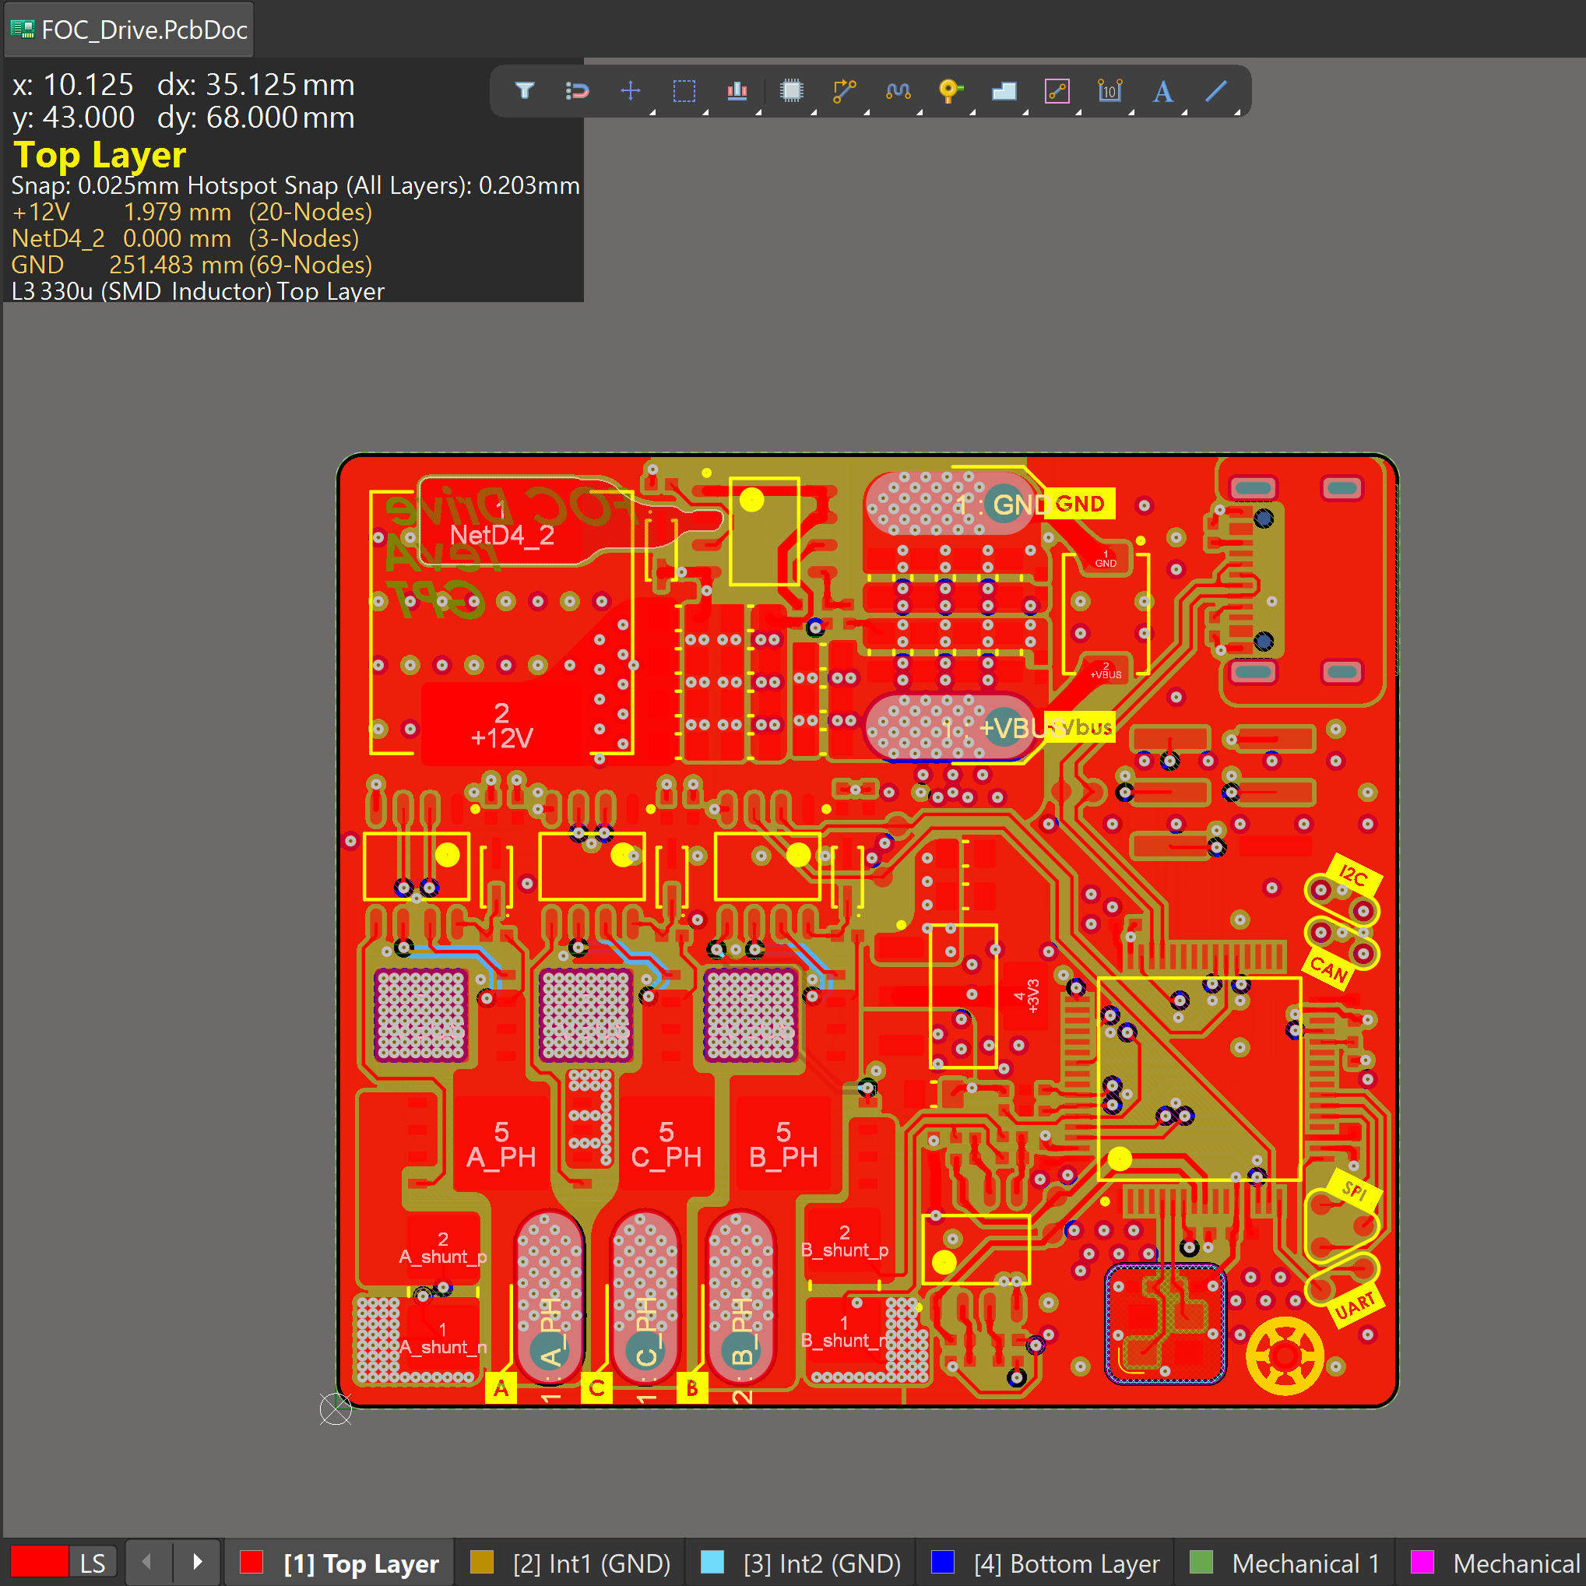The width and height of the screenshot is (1586, 1586).
Task: Select the place line tool
Action: pos(1215,90)
